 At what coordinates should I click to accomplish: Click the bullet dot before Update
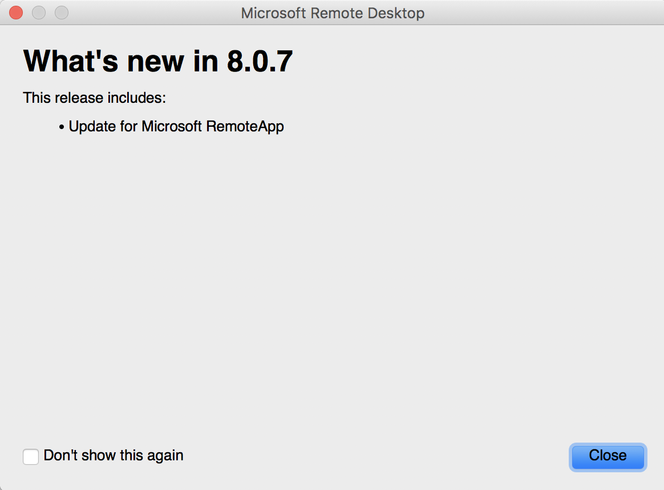pyautogui.click(x=62, y=127)
